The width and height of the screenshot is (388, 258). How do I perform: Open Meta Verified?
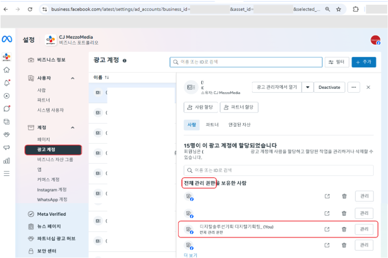click(x=47, y=214)
